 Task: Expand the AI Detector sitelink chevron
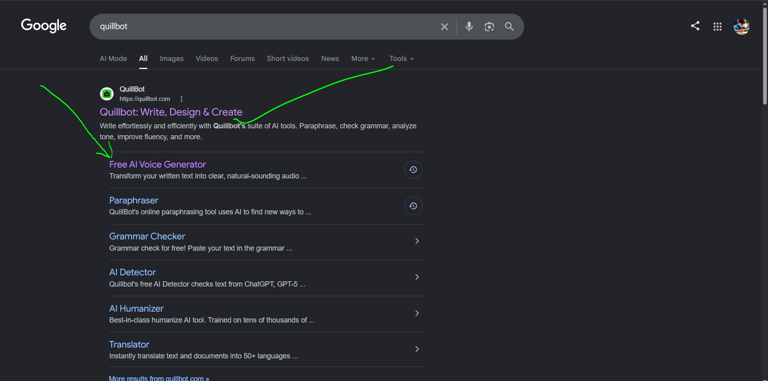point(417,277)
